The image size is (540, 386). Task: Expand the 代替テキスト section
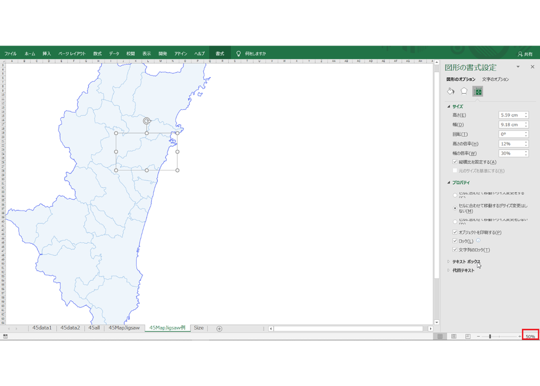click(449, 270)
